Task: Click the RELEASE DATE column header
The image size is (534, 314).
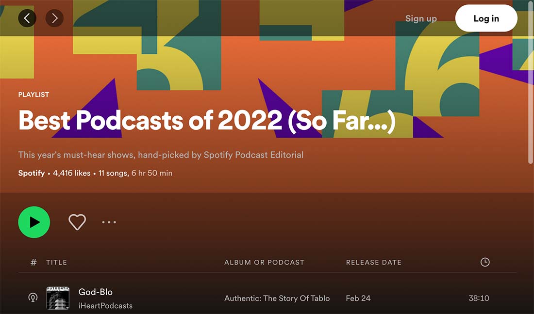Action: tap(374, 262)
